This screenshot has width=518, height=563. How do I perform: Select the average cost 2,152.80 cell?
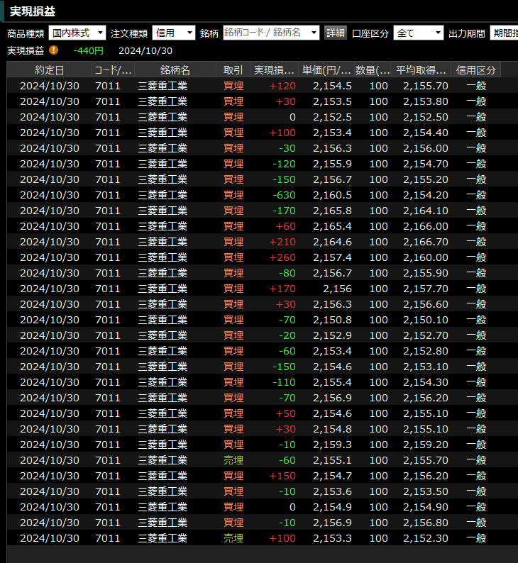[x=426, y=351]
